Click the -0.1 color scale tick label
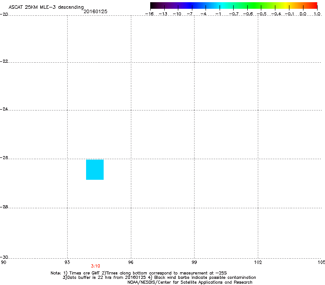 point(289,14)
